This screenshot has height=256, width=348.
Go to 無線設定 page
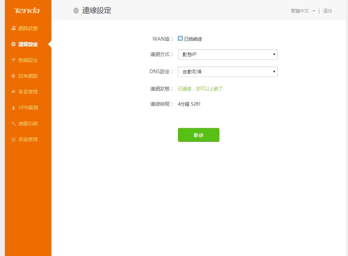coord(28,60)
